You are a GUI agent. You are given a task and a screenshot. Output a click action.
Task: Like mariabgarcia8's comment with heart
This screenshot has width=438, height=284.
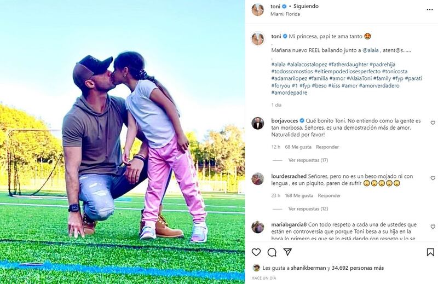pos(433,227)
